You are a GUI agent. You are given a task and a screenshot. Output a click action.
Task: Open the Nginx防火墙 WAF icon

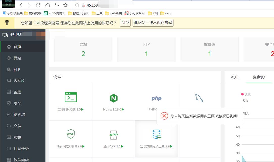70,134
